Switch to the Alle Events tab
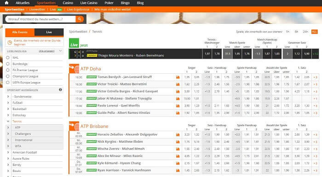 tap(20, 33)
